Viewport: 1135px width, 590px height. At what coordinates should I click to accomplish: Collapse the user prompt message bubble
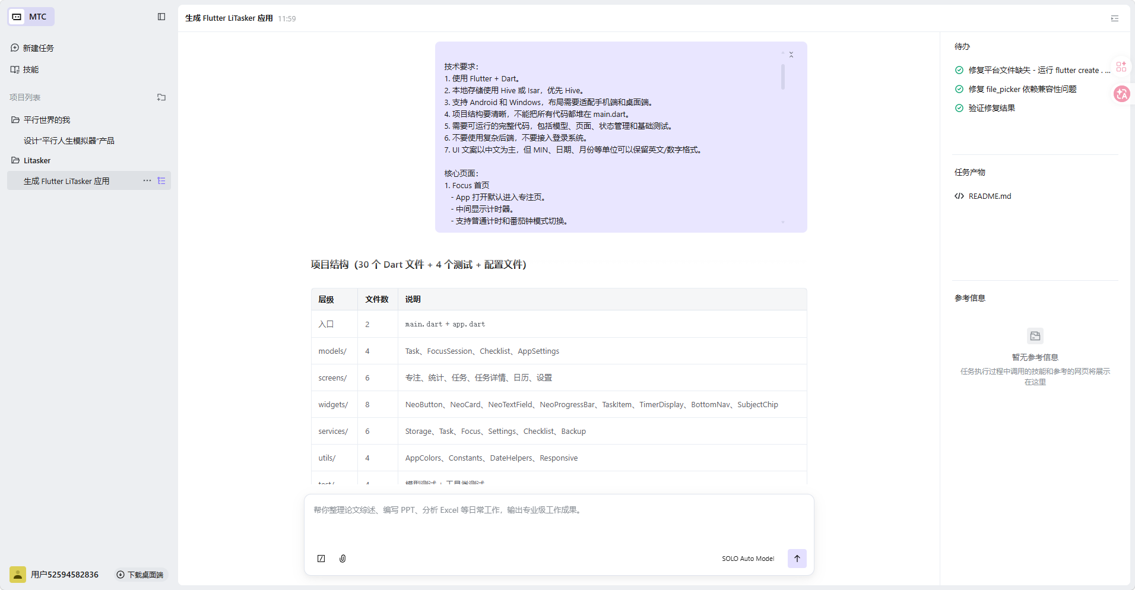(x=791, y=55)
